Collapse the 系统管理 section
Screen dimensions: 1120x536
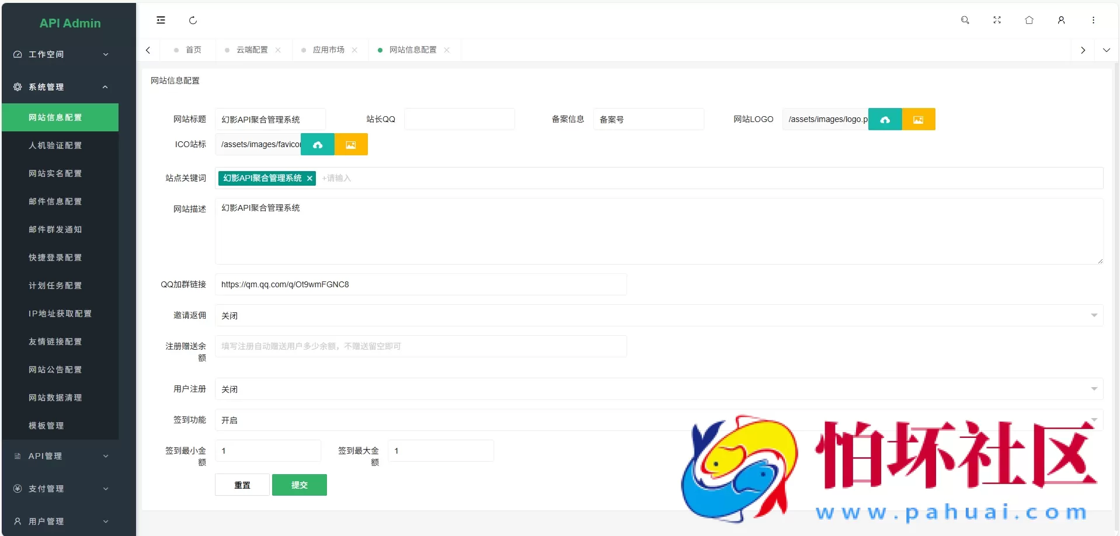(60, 86)
